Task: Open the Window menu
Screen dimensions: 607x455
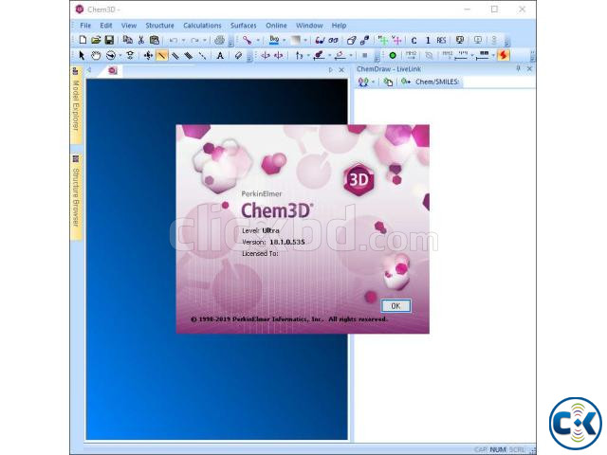Action: pyautogui.click(x=309, y=26)
